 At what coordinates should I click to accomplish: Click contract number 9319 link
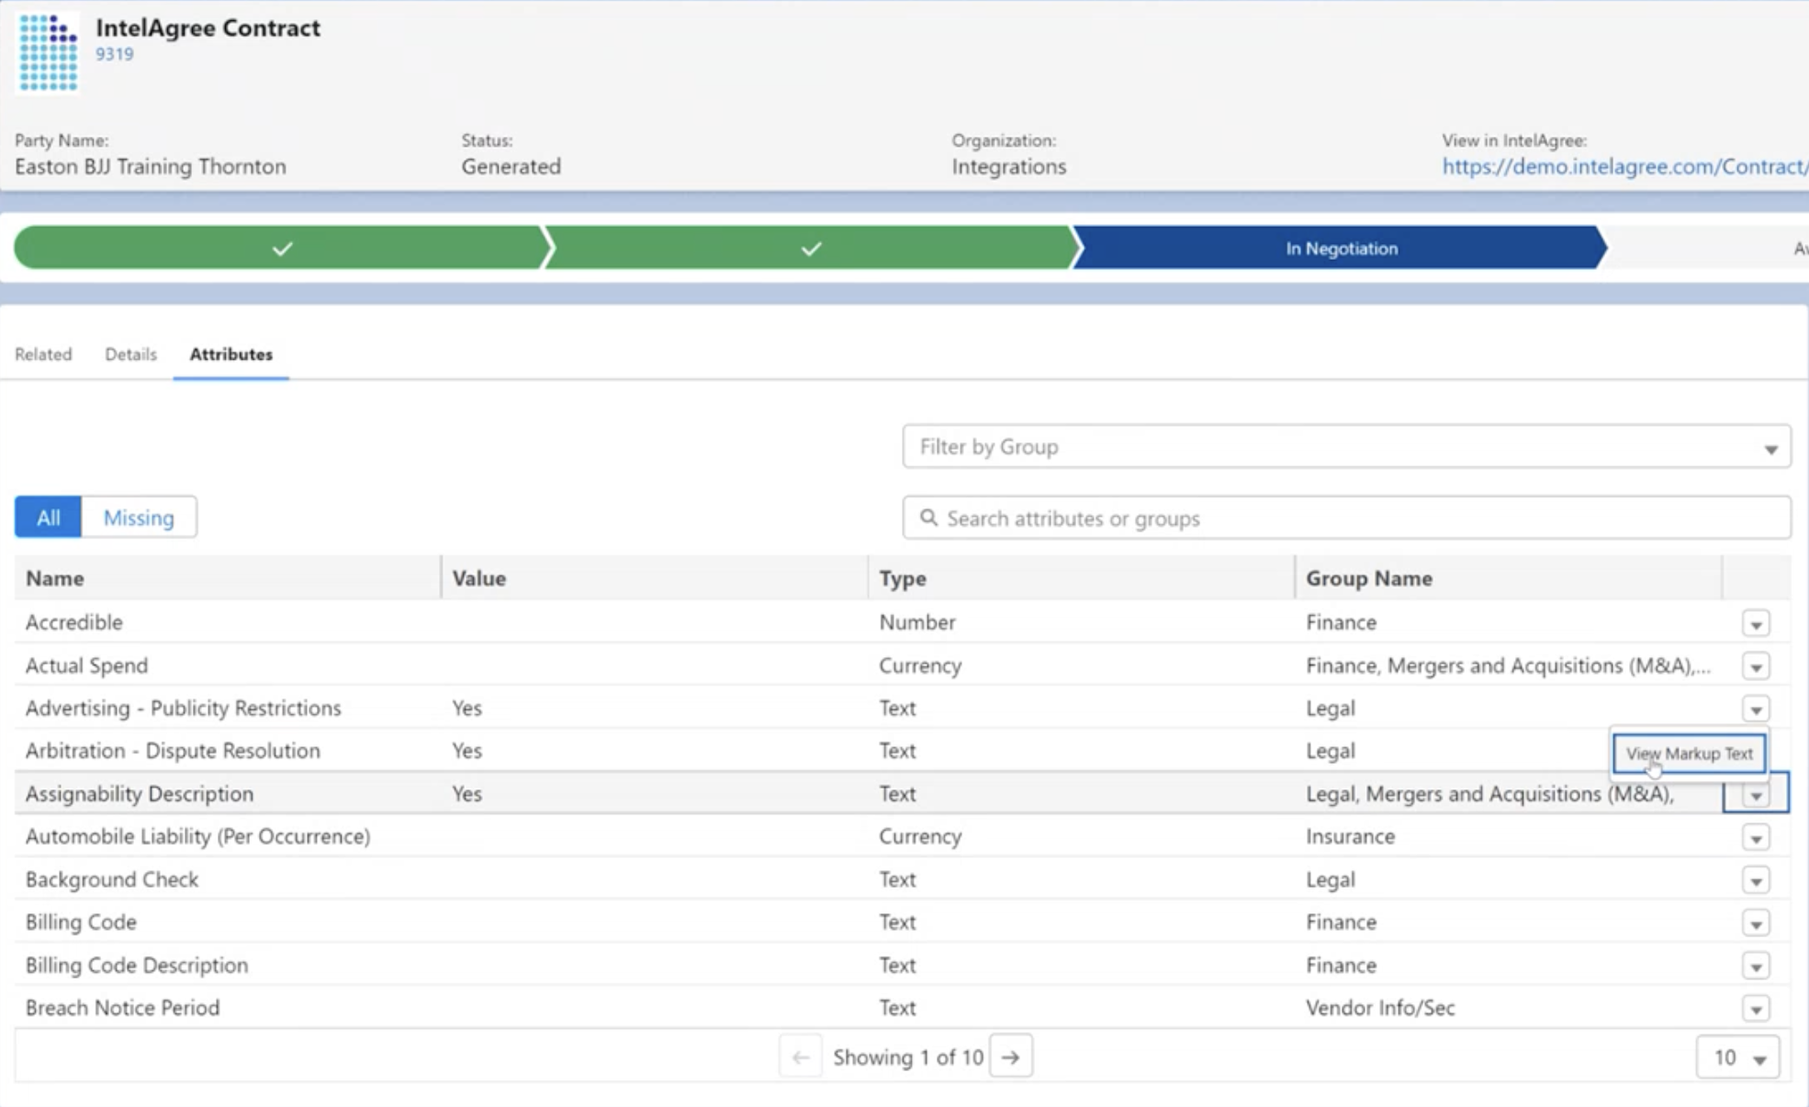[115, 54]
